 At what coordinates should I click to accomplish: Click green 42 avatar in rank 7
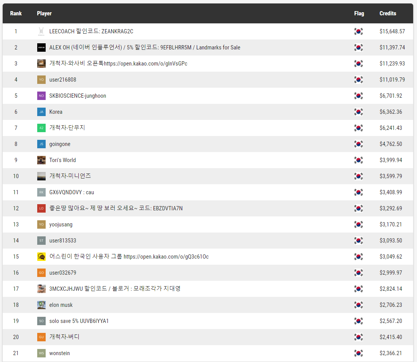(41, 128)
